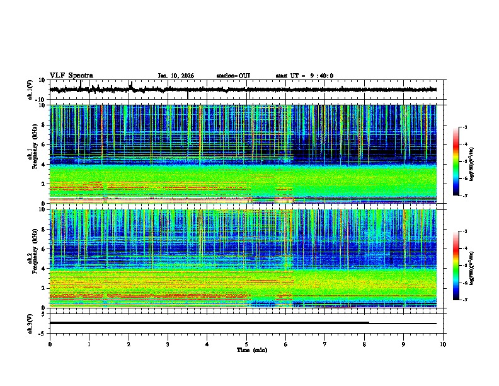
Task: Click the ch.2 frequency axis "4" tick label
Action: pyautogui.click(x=43, y=269)
